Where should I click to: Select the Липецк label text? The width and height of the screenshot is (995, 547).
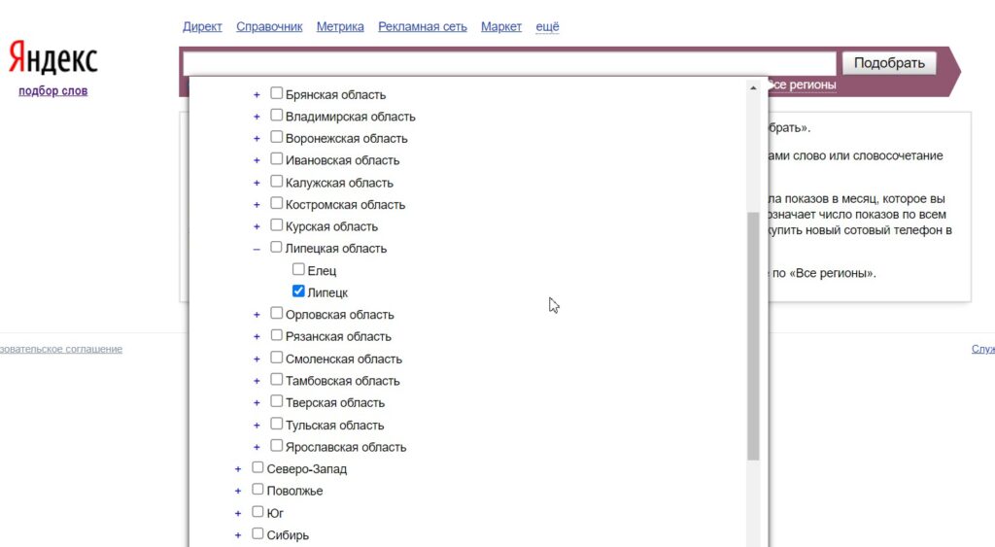[327, 292]
